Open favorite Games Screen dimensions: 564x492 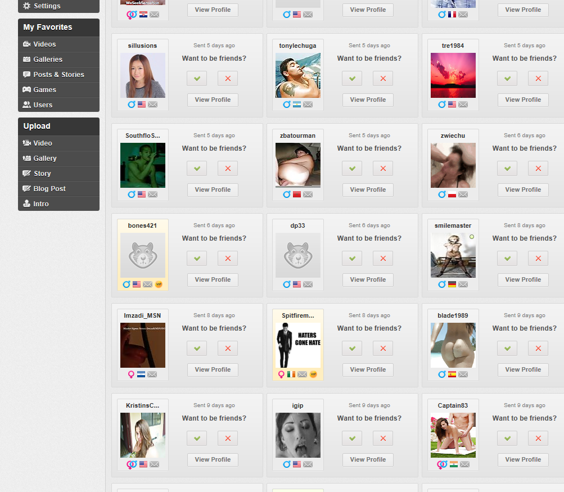(x=58, y=89)
